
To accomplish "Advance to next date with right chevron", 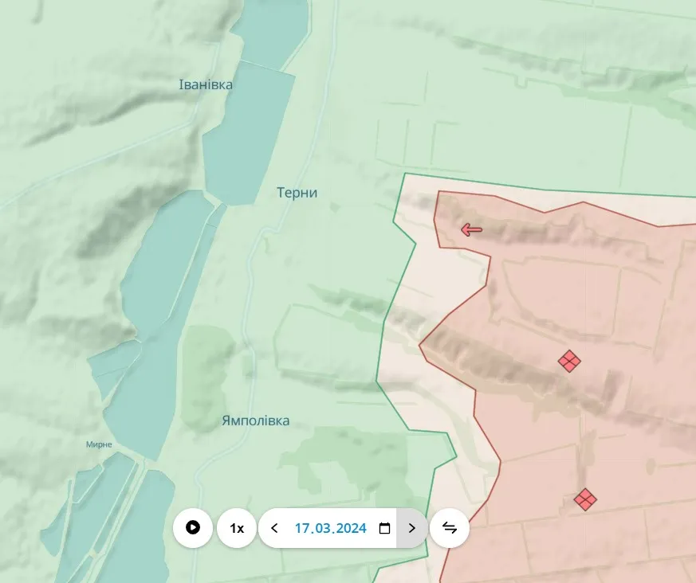I will (x=412, y=528).
